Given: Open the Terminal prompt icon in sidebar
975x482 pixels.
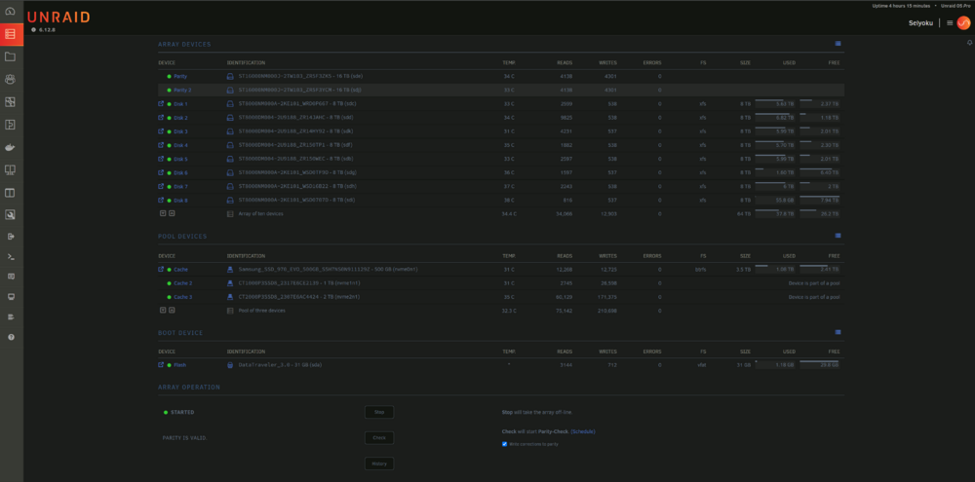Looking at the screenshot, I should [11, 256].
